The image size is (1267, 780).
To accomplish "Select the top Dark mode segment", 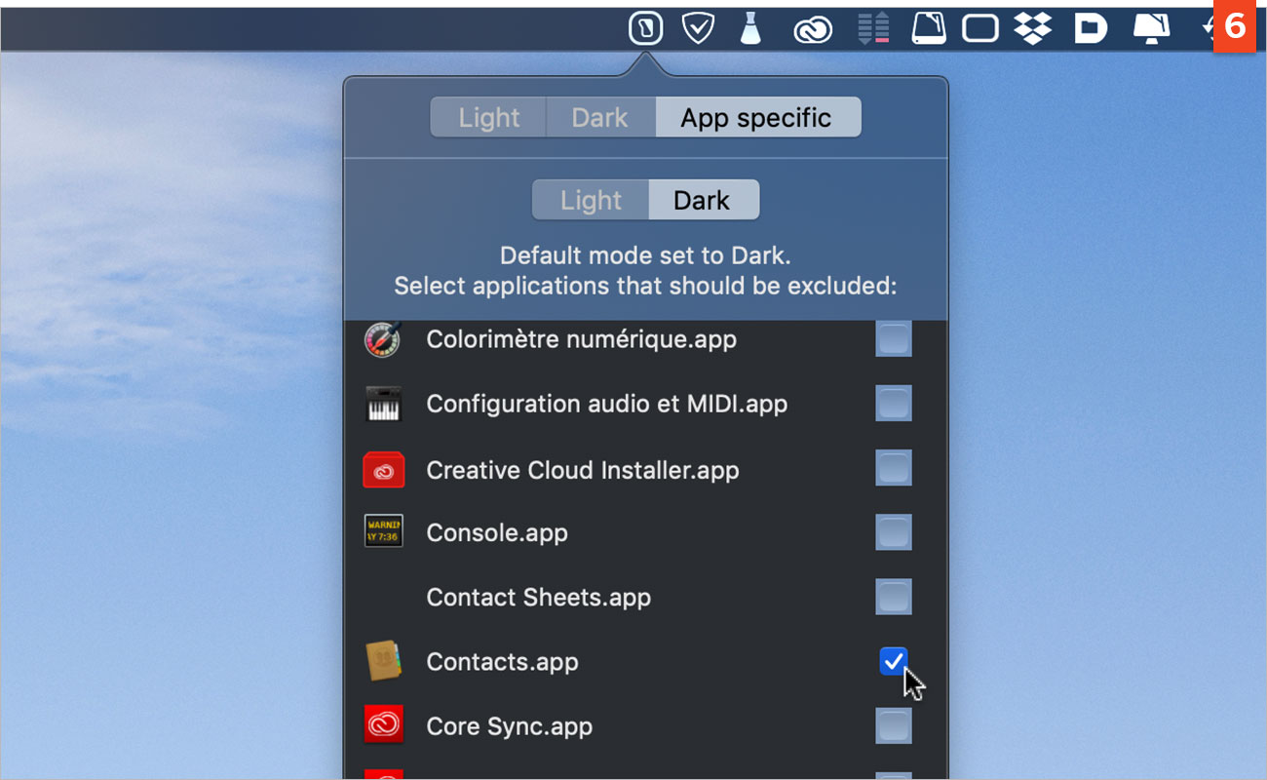I will click(600, 117).
